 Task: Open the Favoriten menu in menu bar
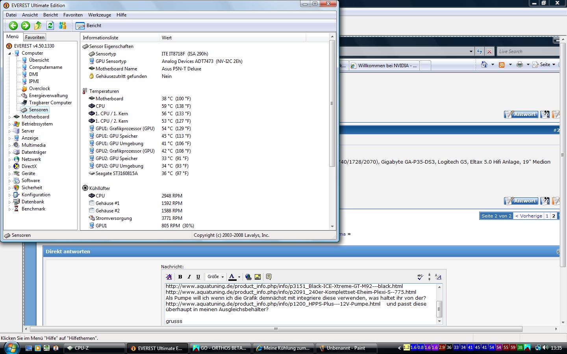point(73,15)
